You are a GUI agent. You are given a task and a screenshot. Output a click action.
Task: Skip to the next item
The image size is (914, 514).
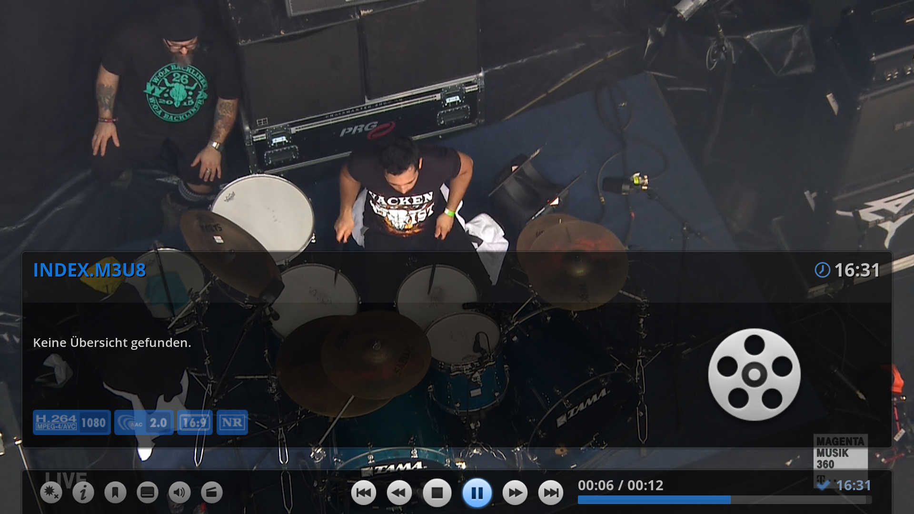[551, 493]
